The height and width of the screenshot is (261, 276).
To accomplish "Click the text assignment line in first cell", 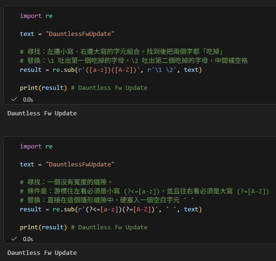I will [67, 34].
